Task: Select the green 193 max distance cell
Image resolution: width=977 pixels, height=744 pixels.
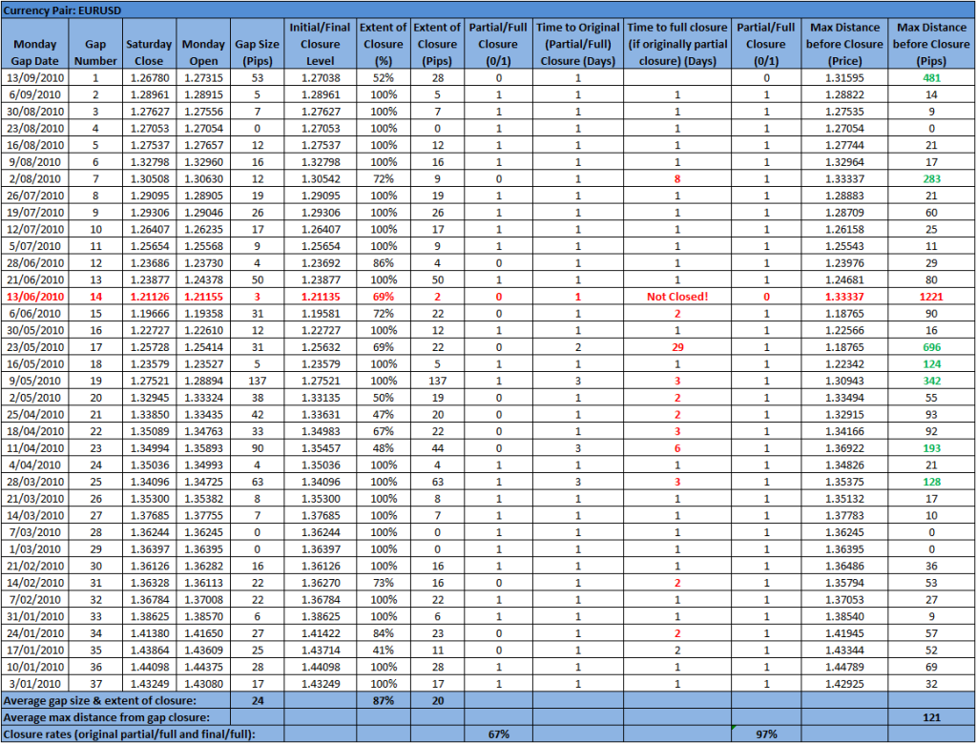Action: 931,448
